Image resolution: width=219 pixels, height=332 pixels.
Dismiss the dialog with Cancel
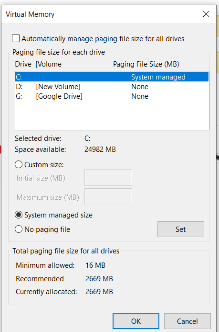188,321
